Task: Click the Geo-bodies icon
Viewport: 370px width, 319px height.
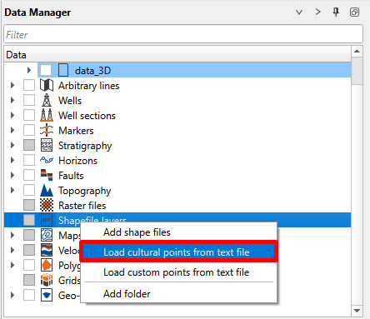Action: (47, 295)
